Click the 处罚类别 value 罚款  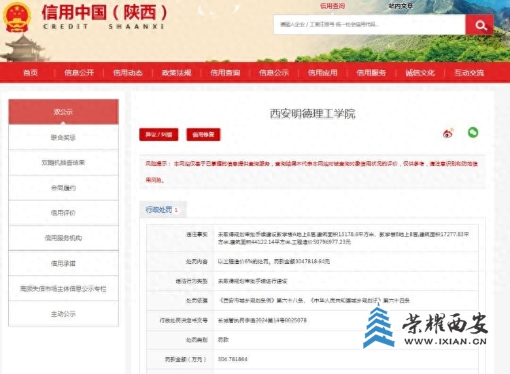[223, 340]
